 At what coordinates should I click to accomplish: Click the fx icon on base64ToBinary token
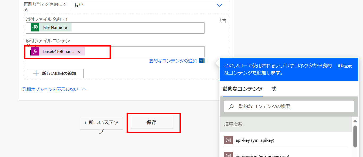click(35, 52)
